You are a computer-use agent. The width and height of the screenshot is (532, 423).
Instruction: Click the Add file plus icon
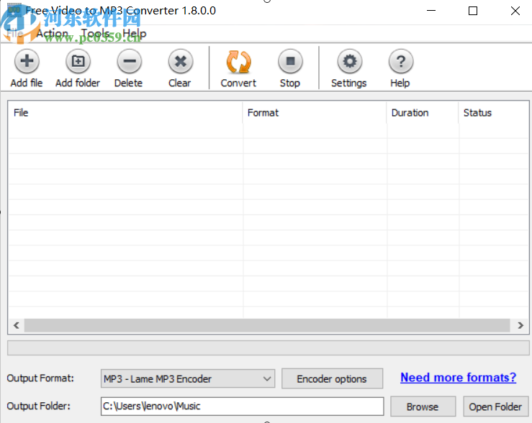27,62
